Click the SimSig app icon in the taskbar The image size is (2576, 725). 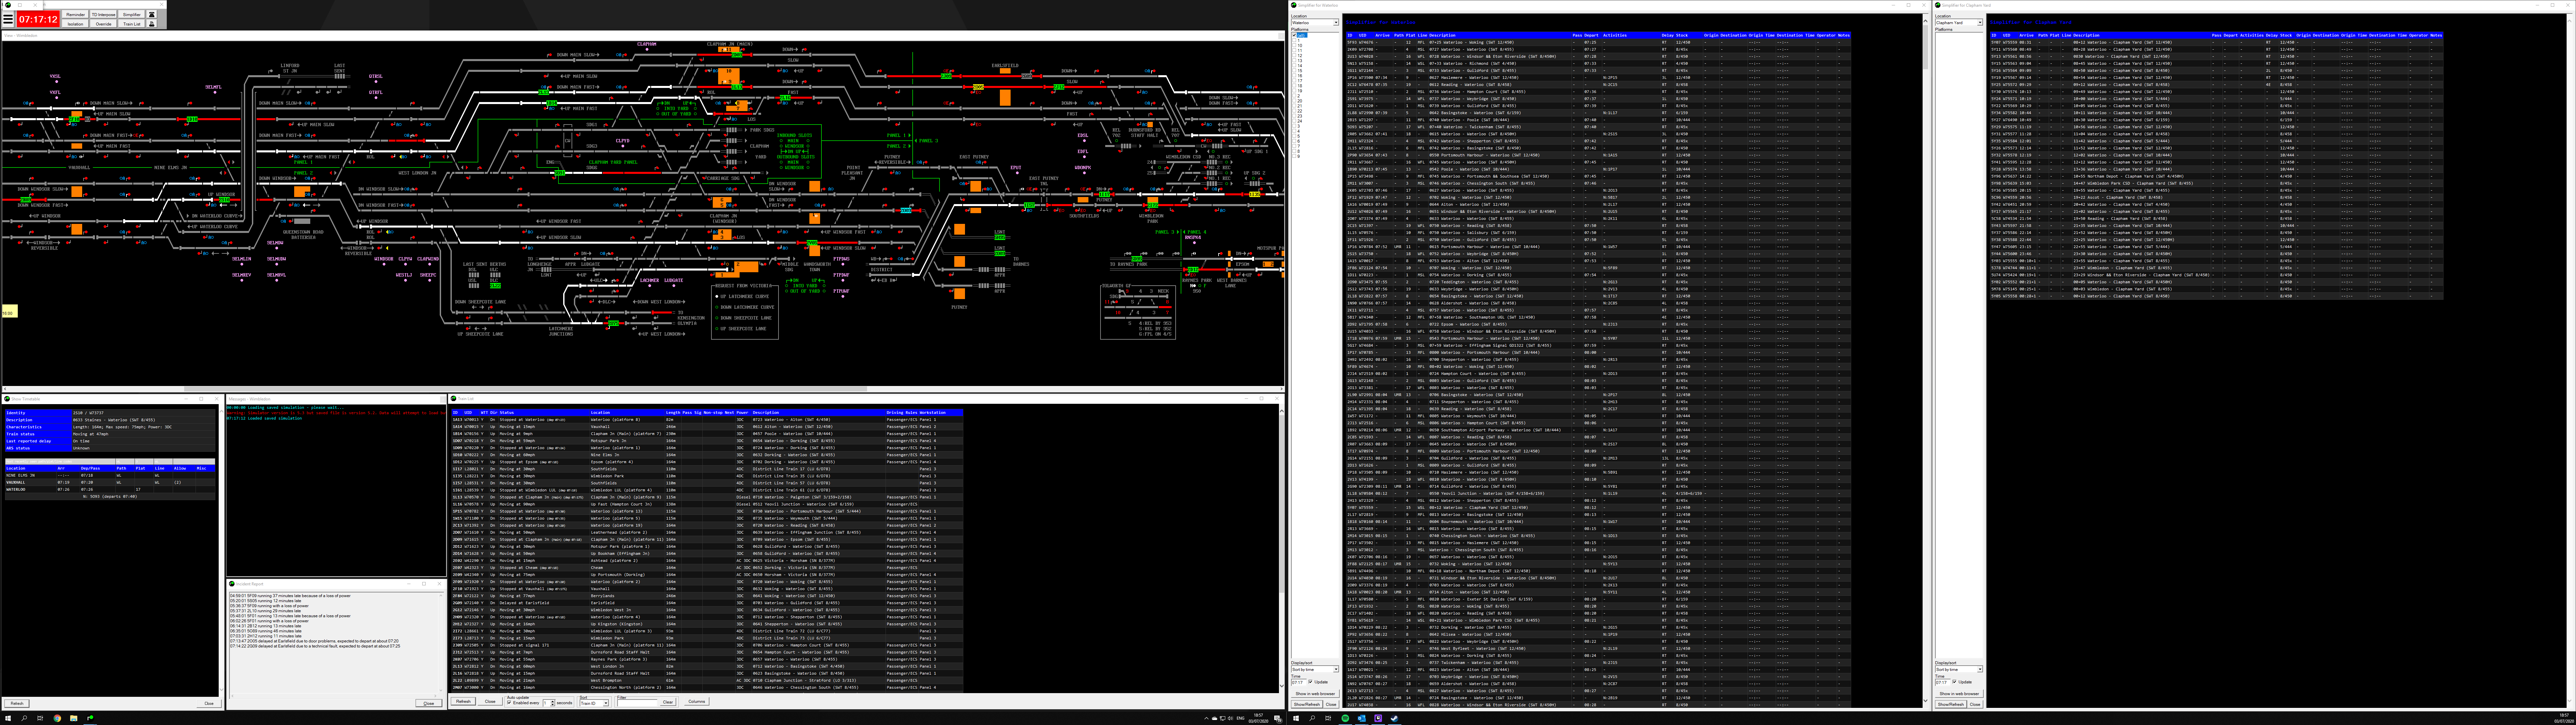pos(90,718)
